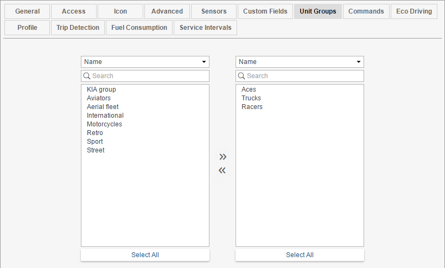Click the left search magnifier icon
445x268 pixels.
pyautogui.click(x=87, y=76)
